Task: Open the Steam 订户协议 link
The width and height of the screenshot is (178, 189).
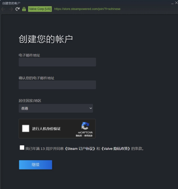Action: (80, 149)
